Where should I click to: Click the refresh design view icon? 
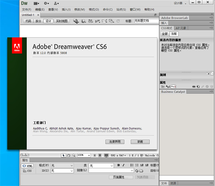click(118, 21)
